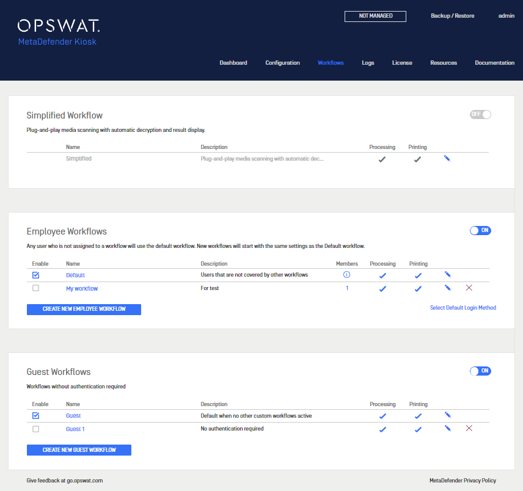Turn off the Employee Workflows toggle
The height and width of the screenshot is (491, 523).
[480, 230]
